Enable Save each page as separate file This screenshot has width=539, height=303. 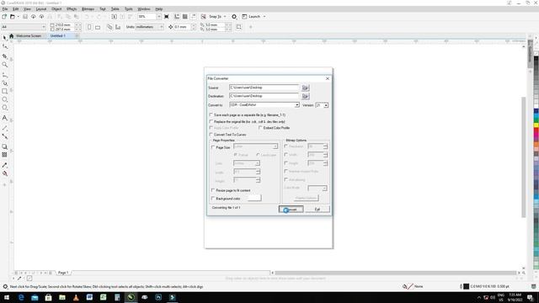click(x=211, y=114)
